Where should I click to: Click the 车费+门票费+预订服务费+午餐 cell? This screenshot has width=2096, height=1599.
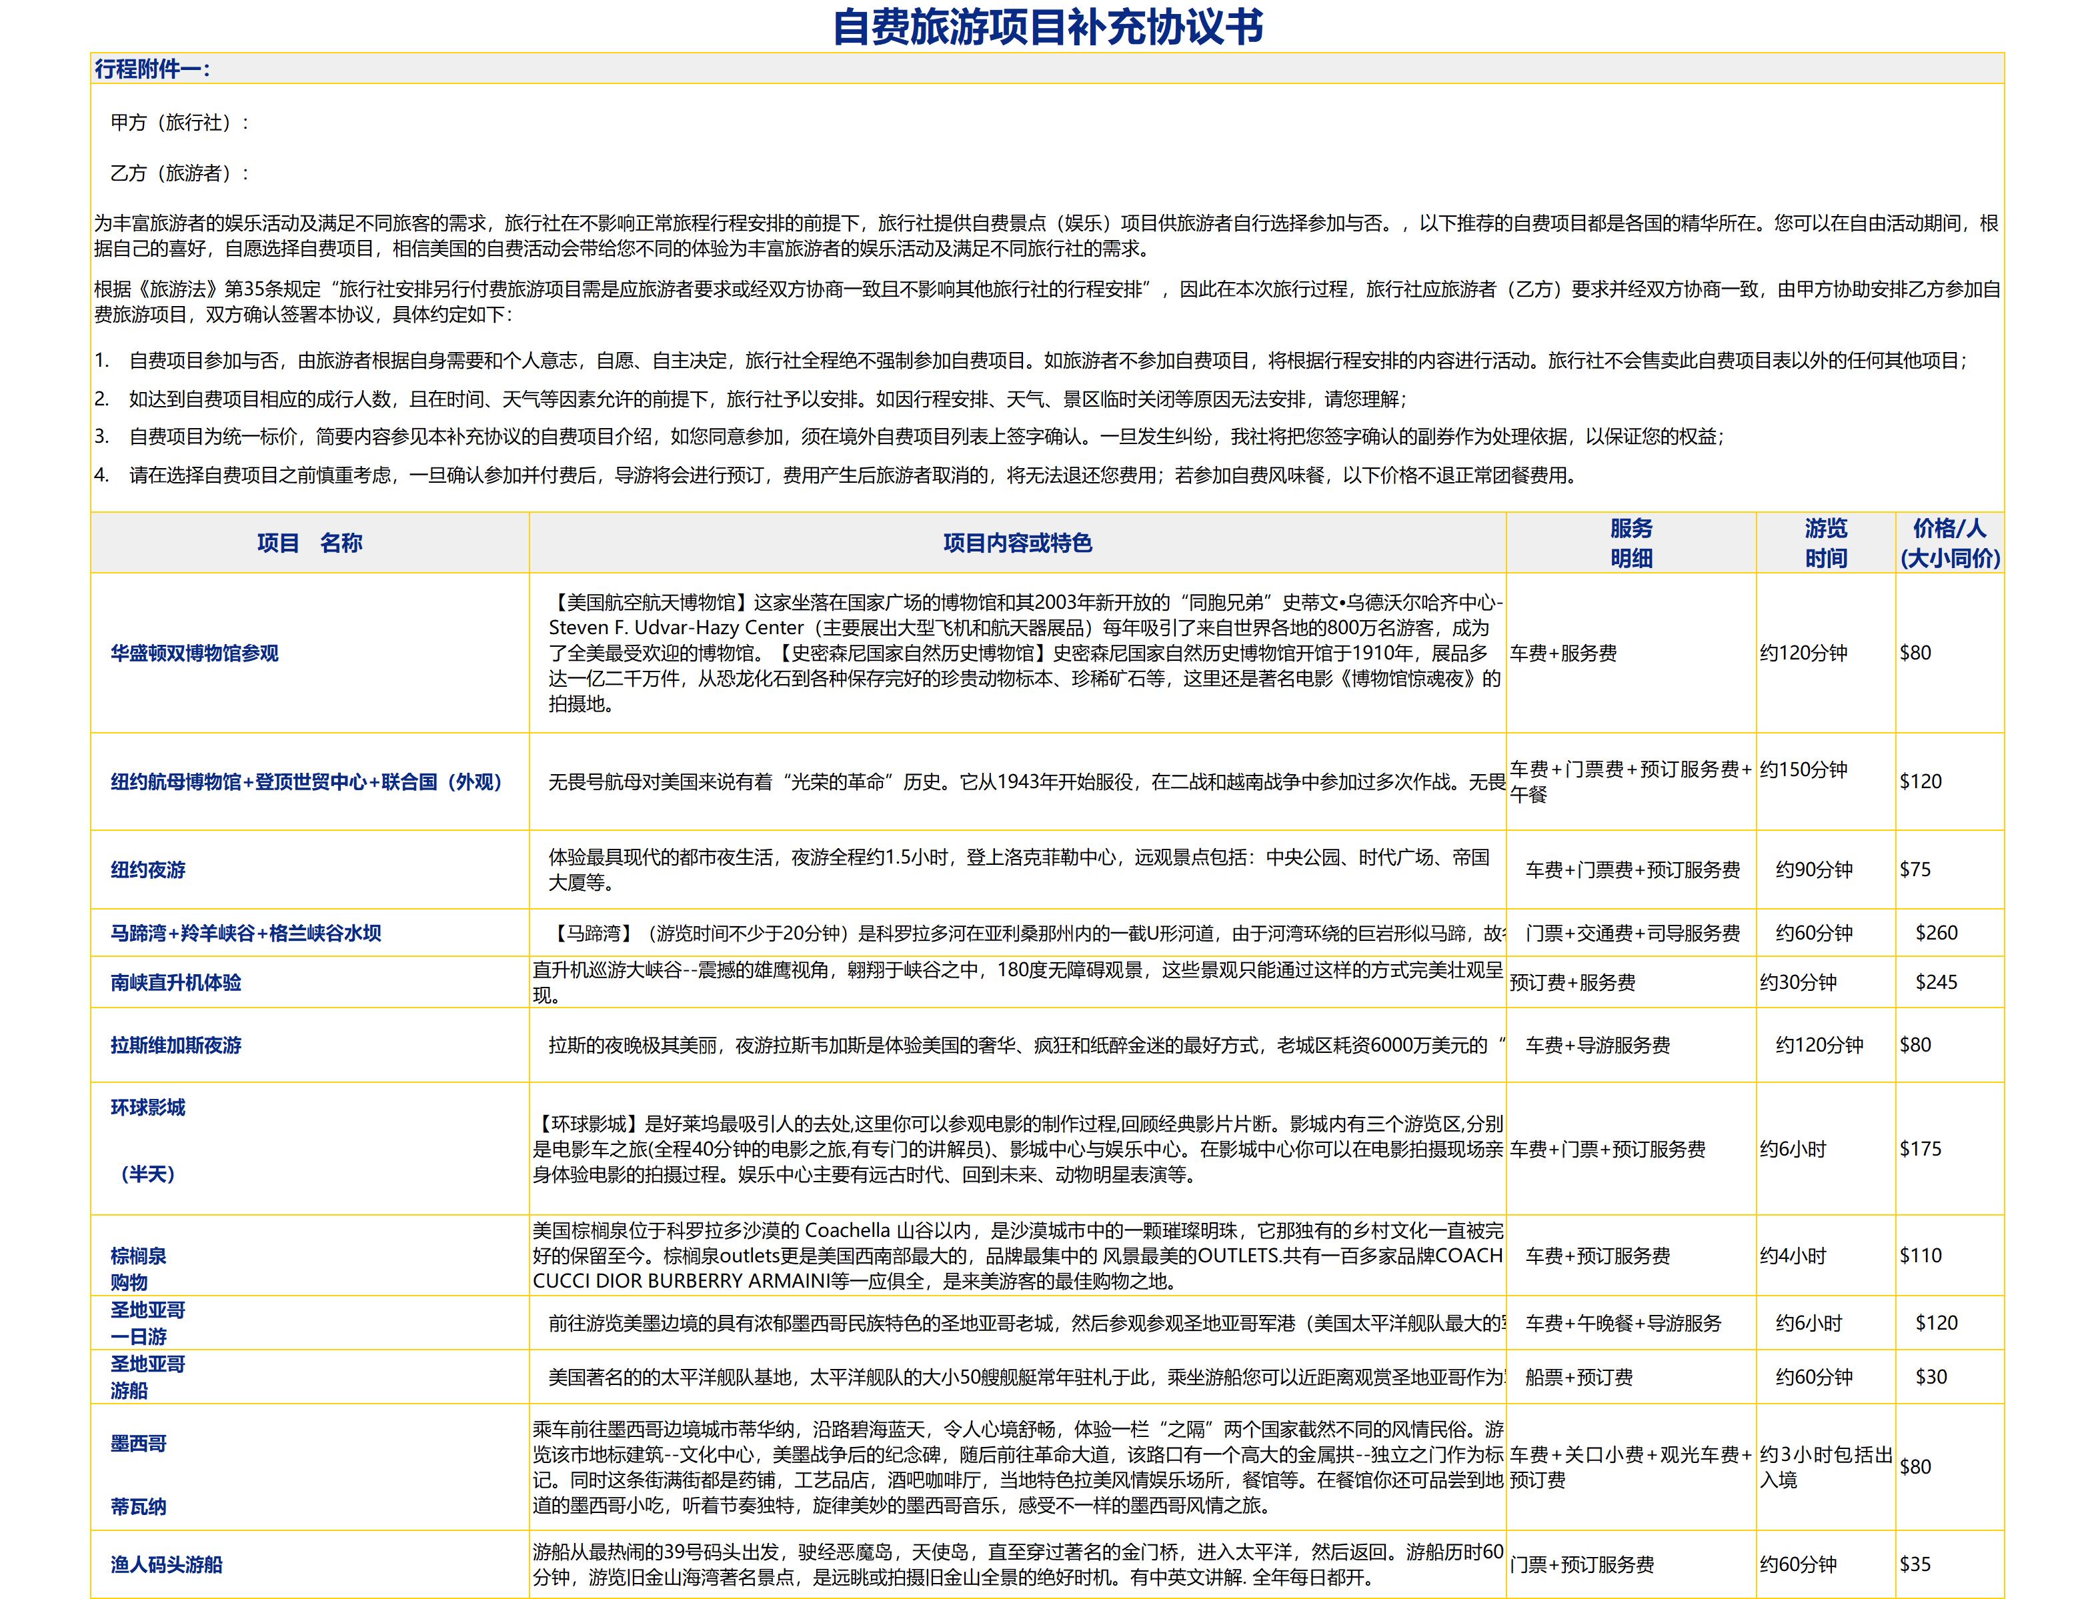(x=1631, y=781)
